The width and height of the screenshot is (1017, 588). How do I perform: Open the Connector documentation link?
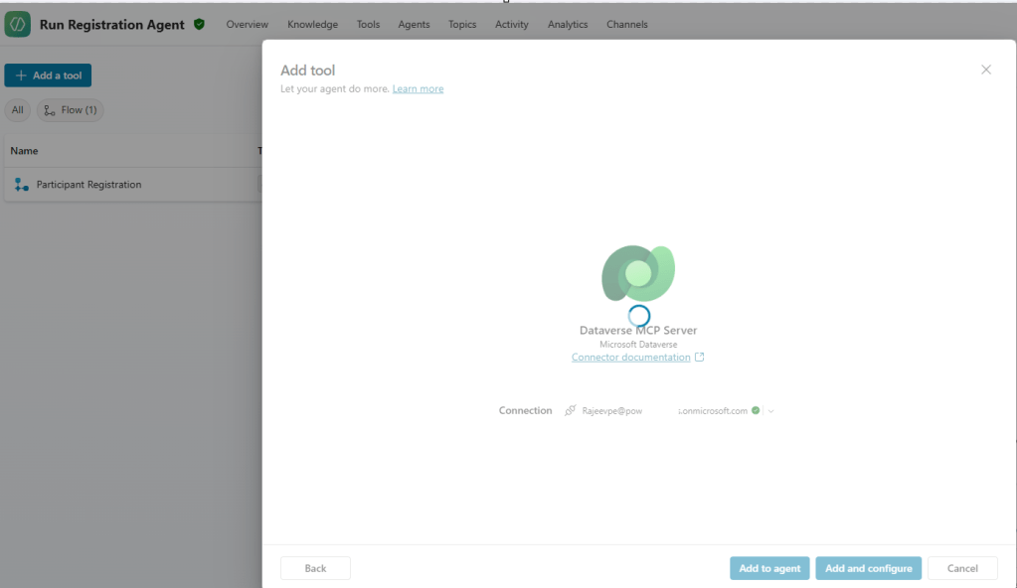pos(630,358)
